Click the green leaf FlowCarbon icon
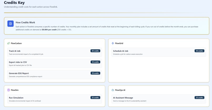 [x=8, y=43]
